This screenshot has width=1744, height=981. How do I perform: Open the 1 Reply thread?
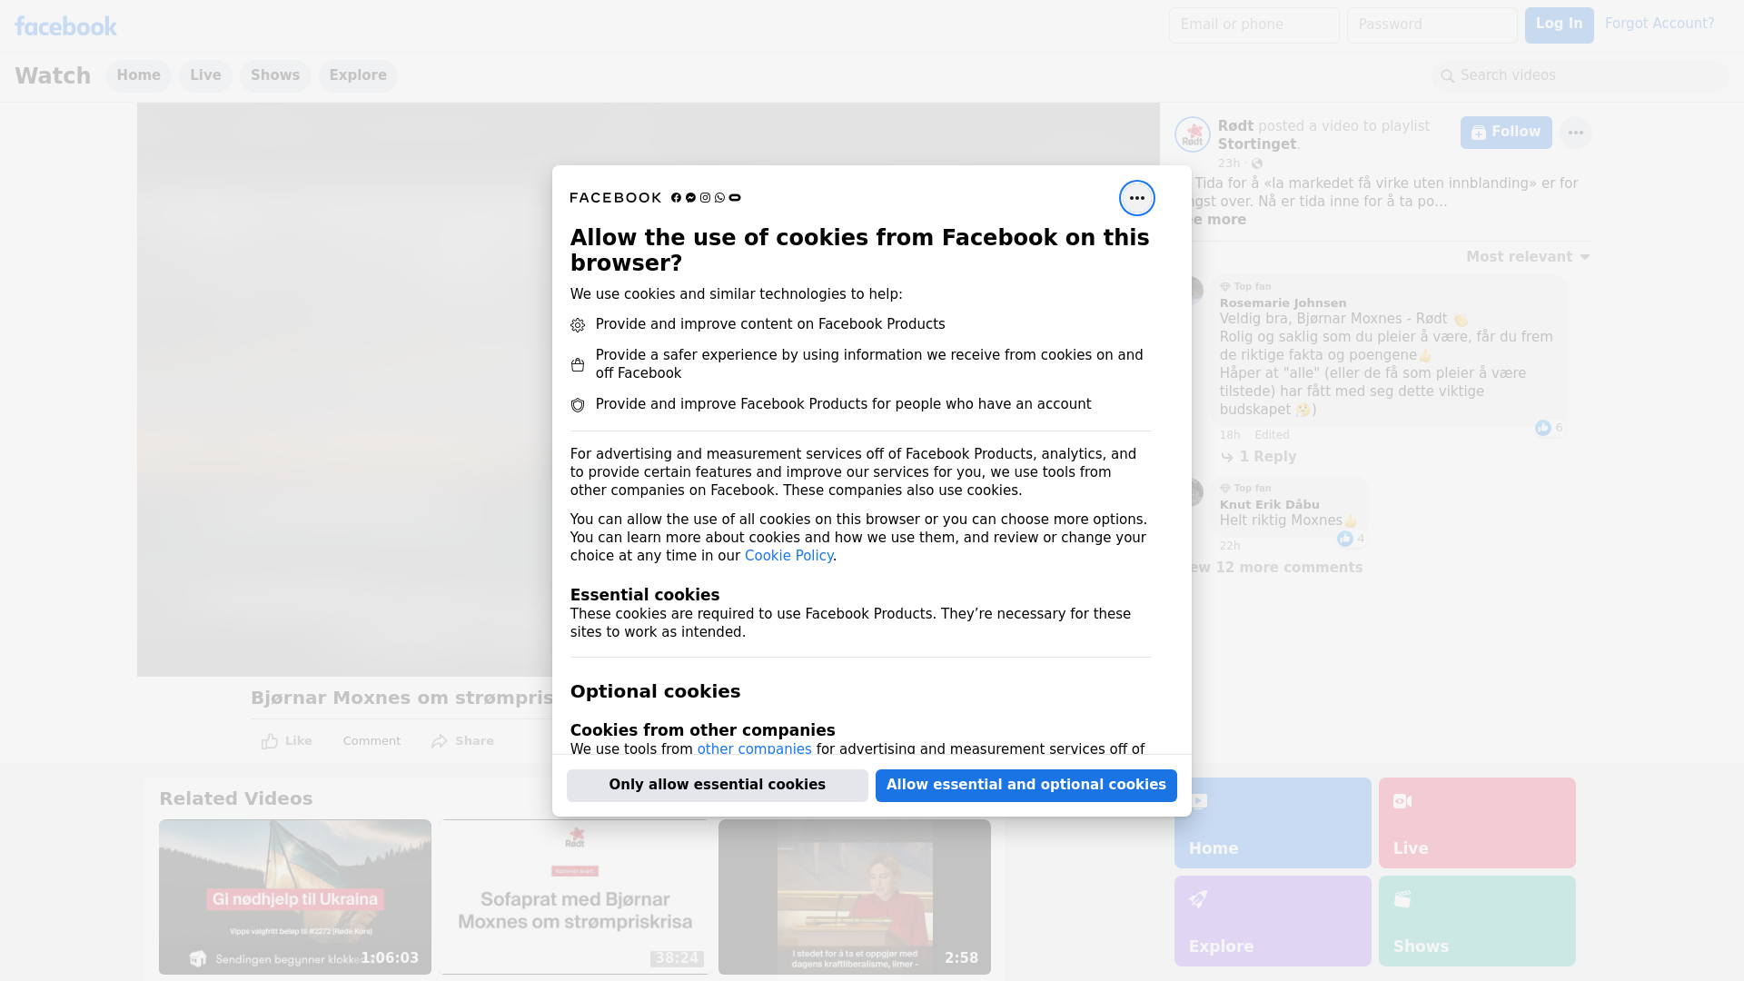point(1267,457)
